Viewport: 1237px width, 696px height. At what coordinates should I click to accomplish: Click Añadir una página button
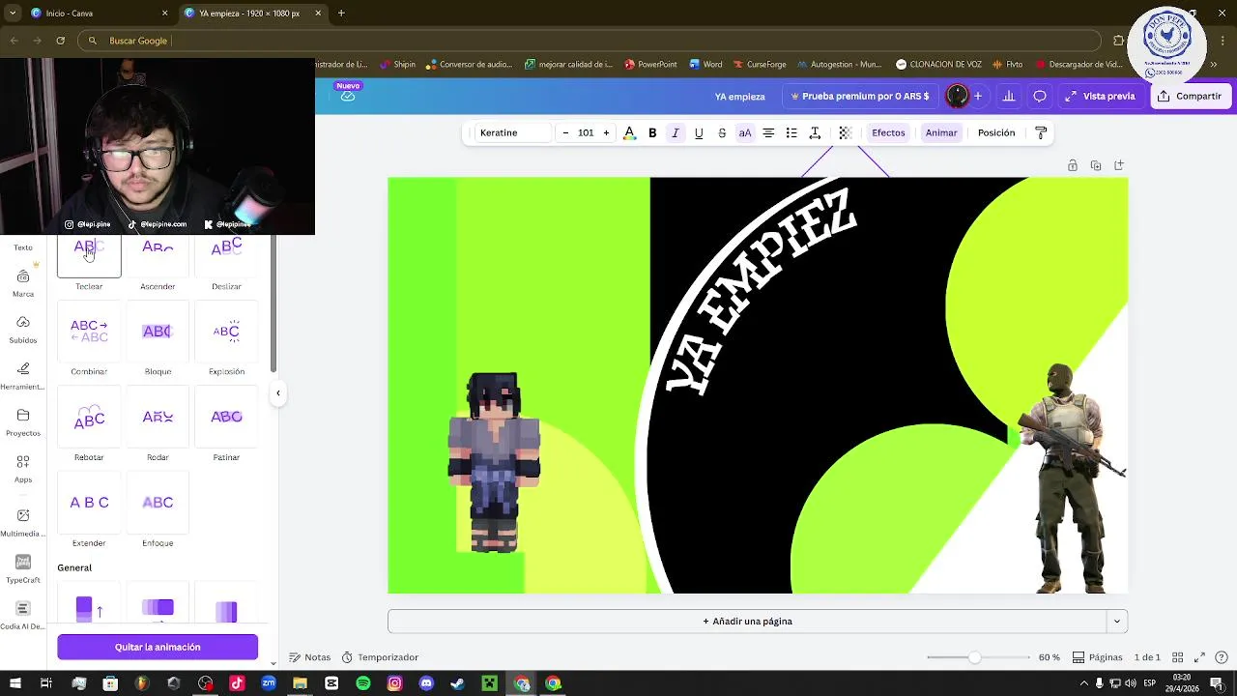[747, 622]
